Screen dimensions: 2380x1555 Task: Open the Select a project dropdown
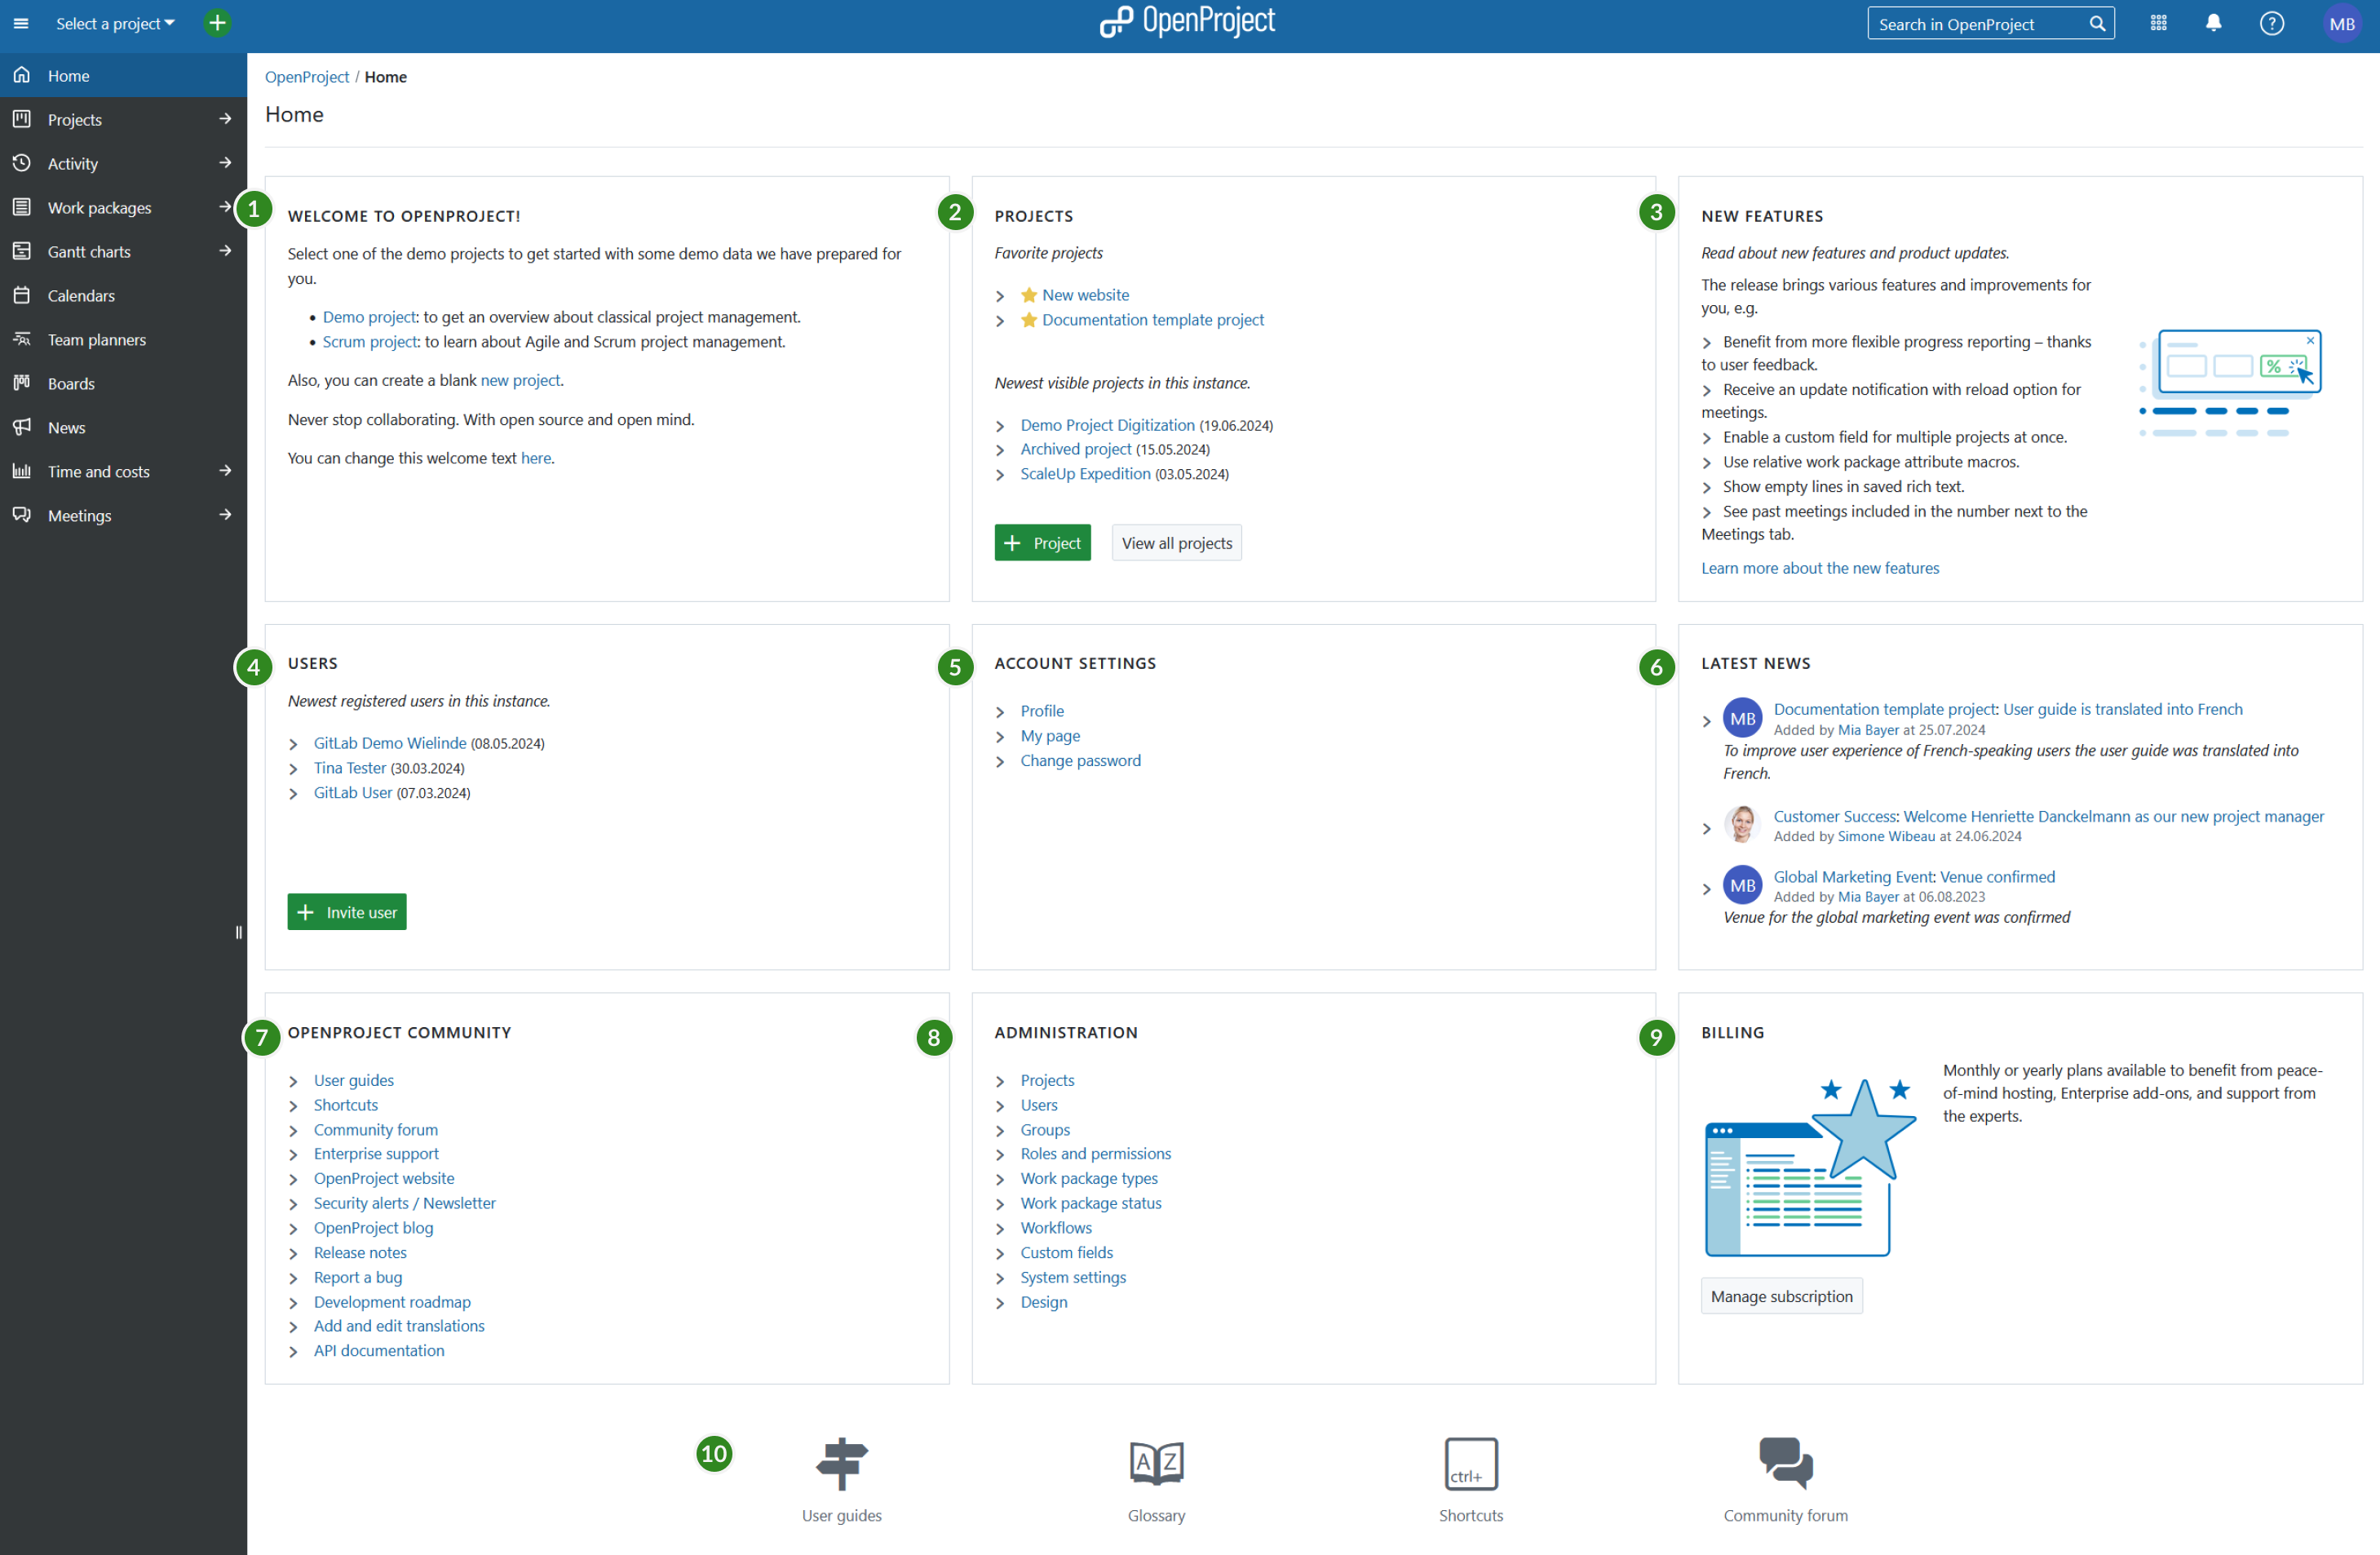tap(115, 23)
